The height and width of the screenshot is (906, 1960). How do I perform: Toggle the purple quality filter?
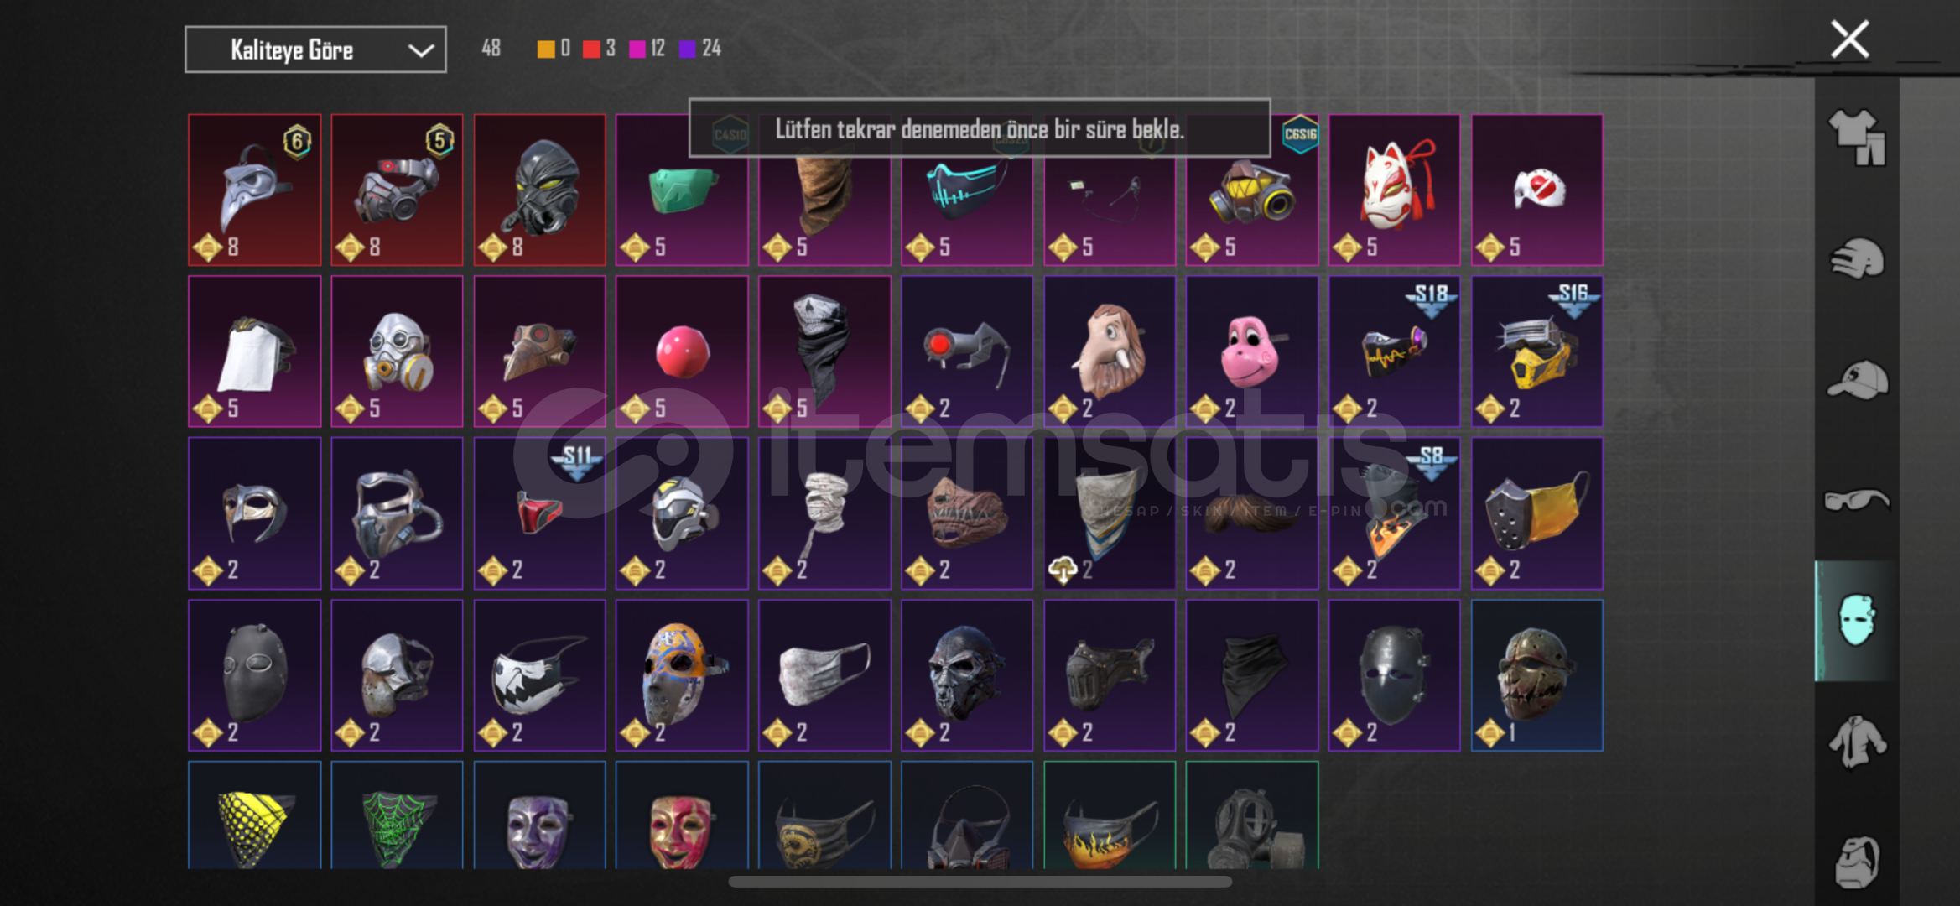(687, 49)
